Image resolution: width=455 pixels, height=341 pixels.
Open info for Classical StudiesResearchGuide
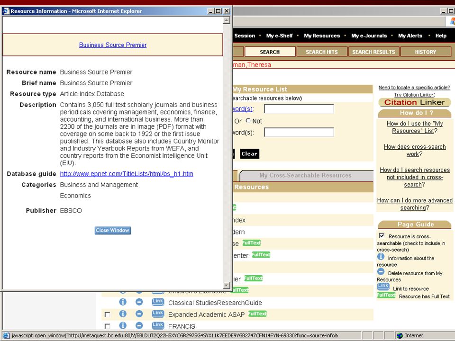[123, 302]
